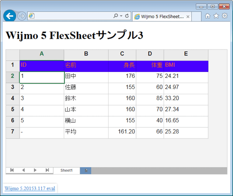Viewport: 233px width, 196px height.
Task: Click the browser Forward arrow button
Action: pos(21,16)
